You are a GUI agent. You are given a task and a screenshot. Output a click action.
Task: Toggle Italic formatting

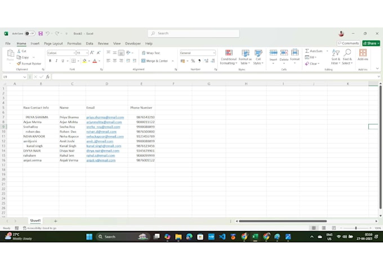point(56,61)
